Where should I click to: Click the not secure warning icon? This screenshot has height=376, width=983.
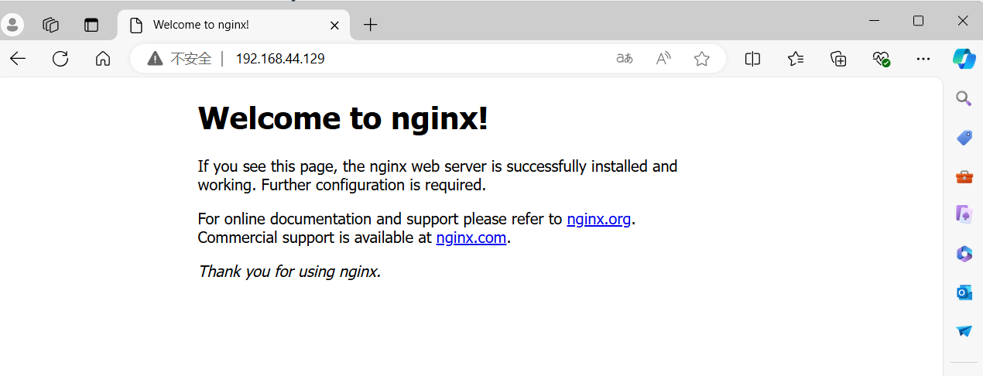[x=155, y=59]
